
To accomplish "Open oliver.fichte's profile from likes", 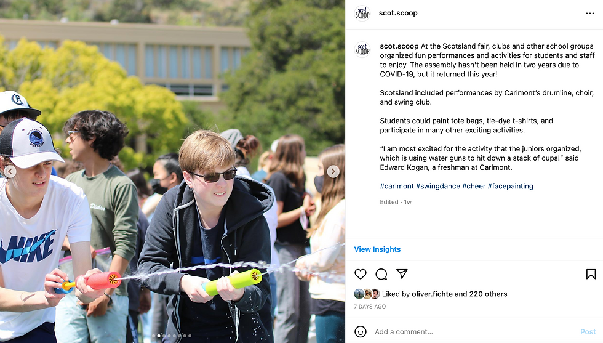I will [432, 294].
